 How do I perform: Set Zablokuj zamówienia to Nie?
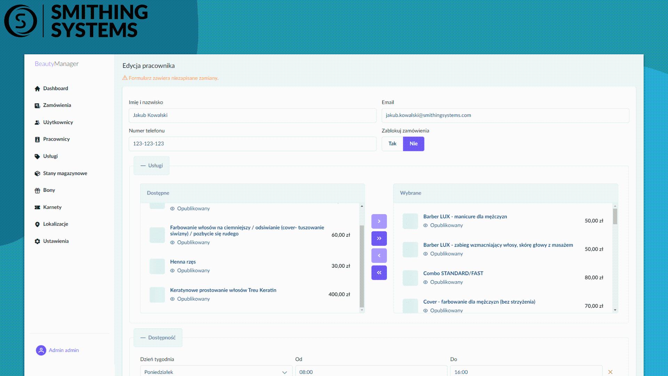pyautogui.click(x=414, y=144)
